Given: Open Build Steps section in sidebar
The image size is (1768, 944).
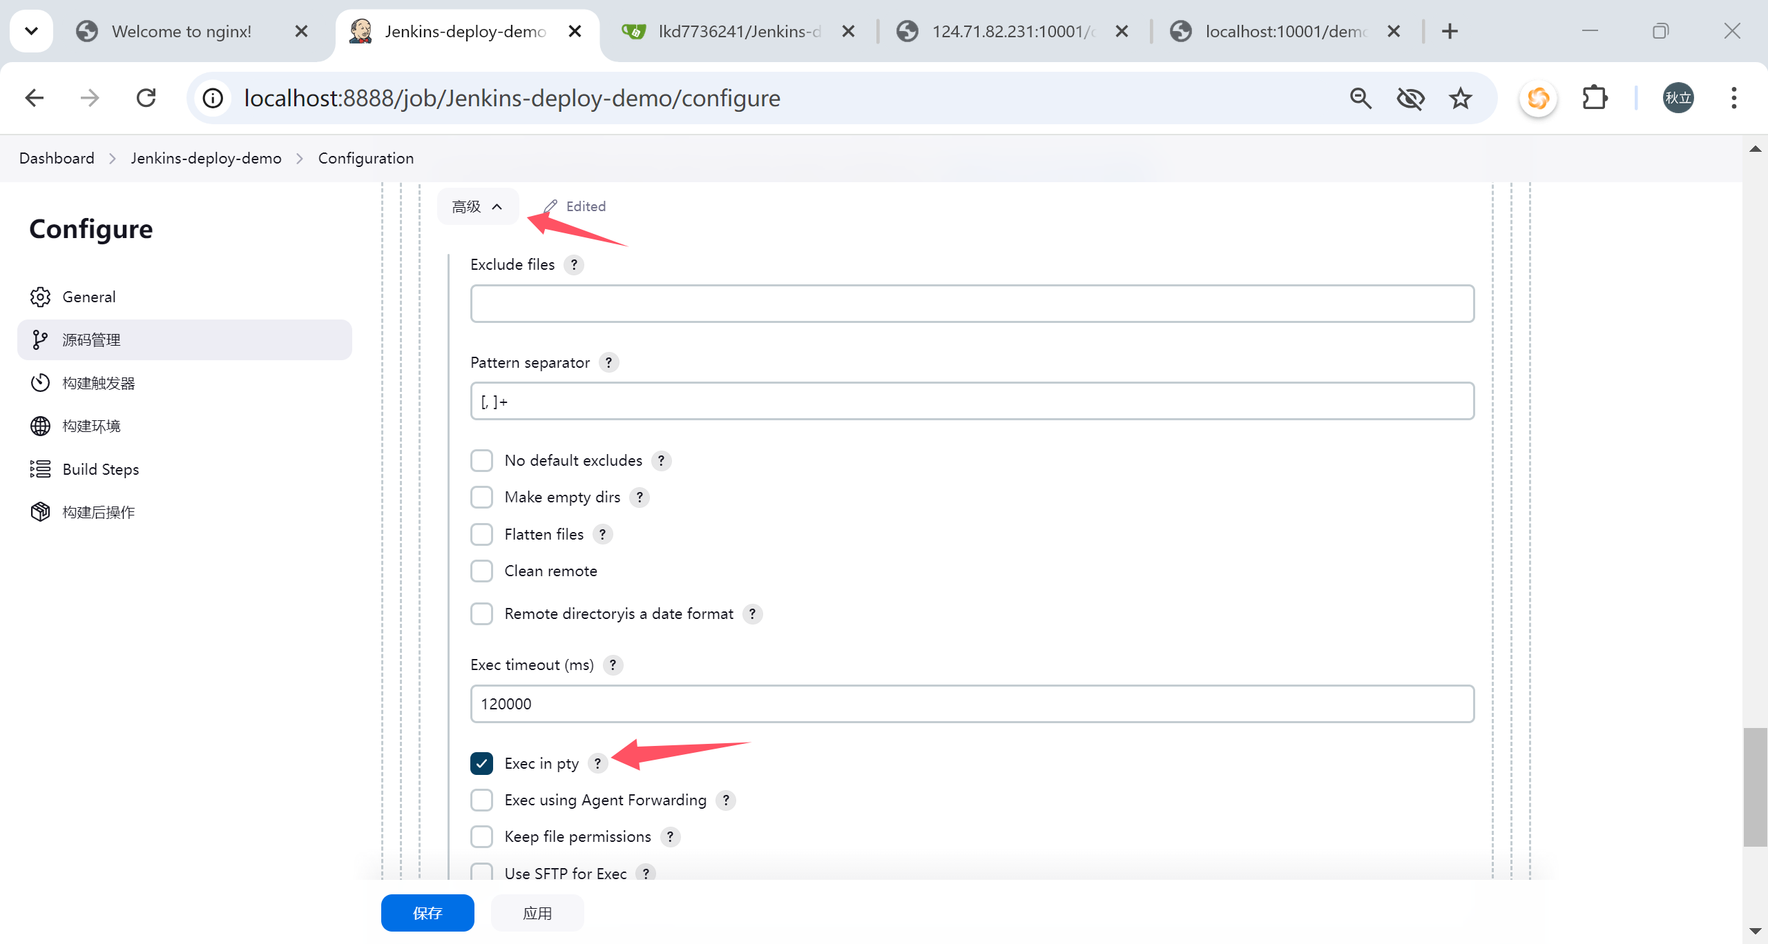Looking at the screenshot, I should click(x=101, y=469).
